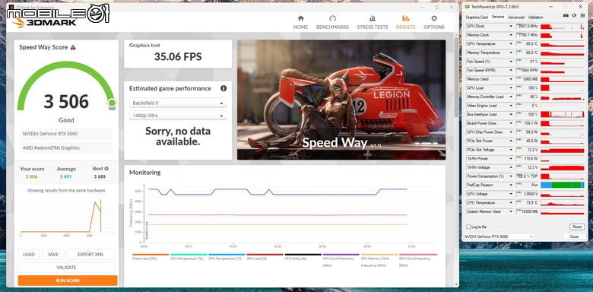Click NVIDIA GeForce RTX 5060 GPU label

tap(66, 134)
